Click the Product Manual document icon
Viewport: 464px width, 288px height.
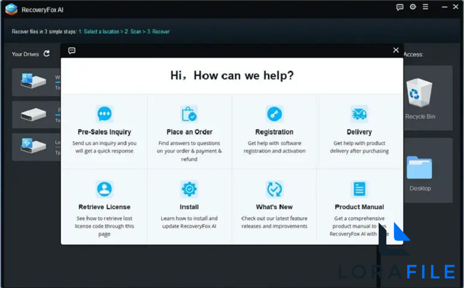click(359, 189)
